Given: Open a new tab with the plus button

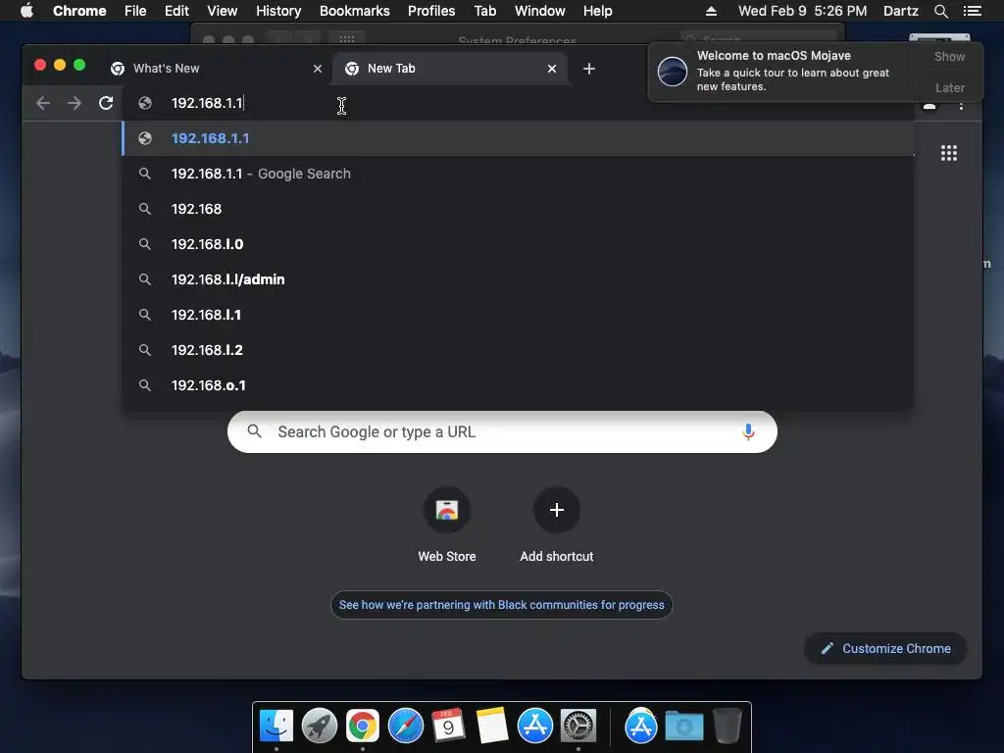Looking at the screenshot, I should 589,69.
